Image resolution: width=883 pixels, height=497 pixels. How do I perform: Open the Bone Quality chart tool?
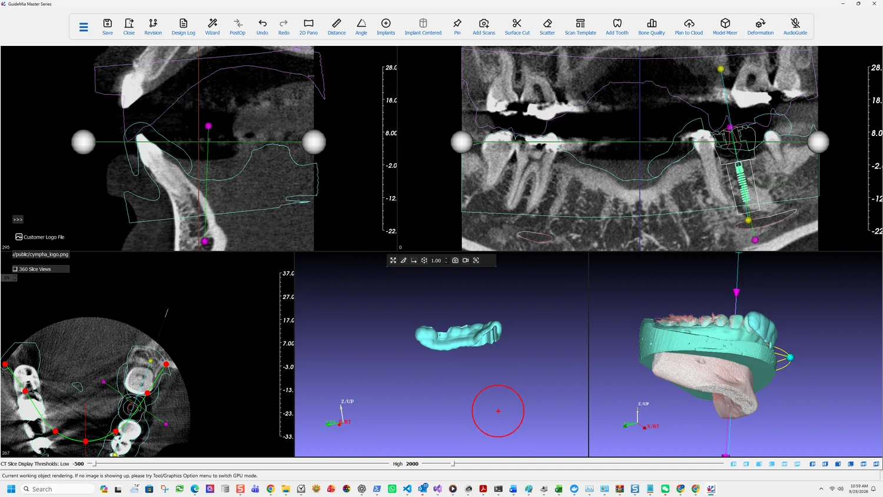pos(652,26)
